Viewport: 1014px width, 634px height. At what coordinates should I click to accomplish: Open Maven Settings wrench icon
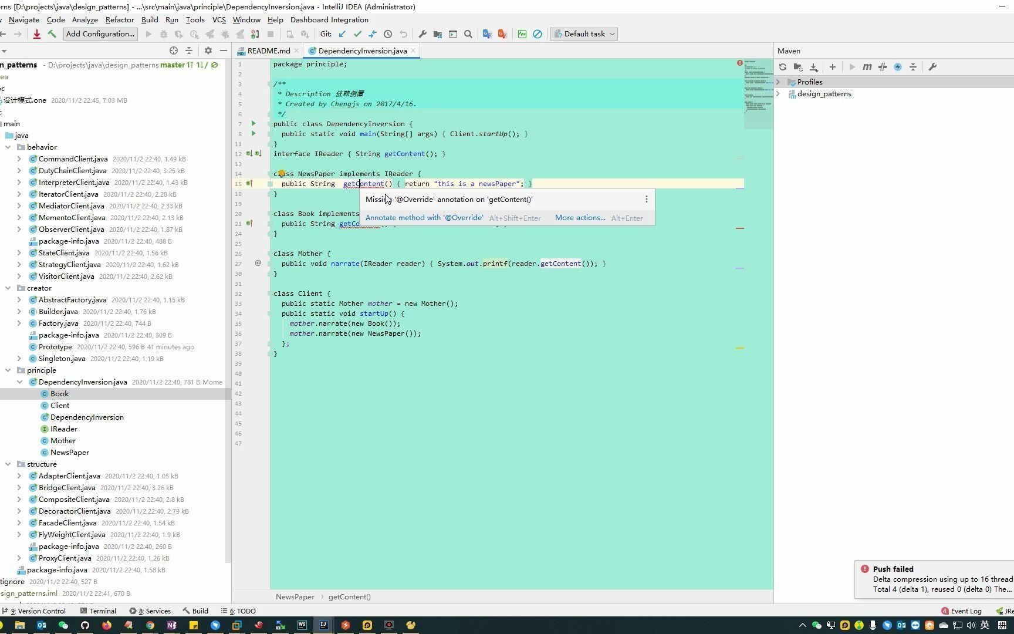[x=932, y=67]
